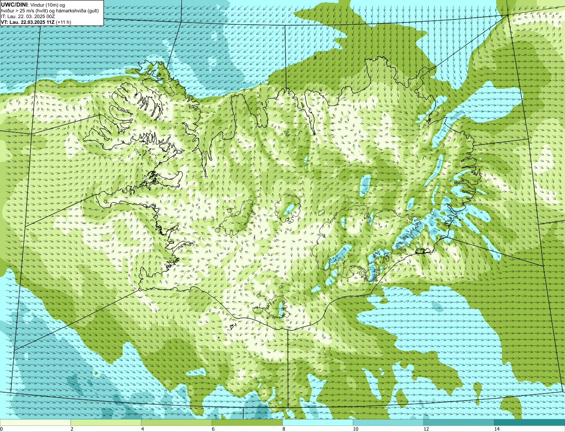This screenshot has height=432, width=565.
Task: Click the 0–2 m/s pale yellow legend swatch
Action: point(35,423)
